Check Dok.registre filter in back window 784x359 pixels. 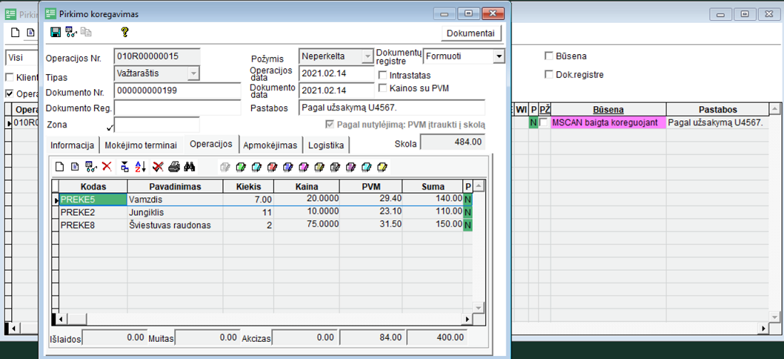(549, 75)
